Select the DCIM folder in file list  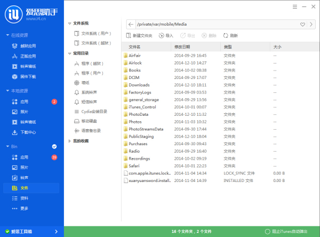(x=133, y=77)
